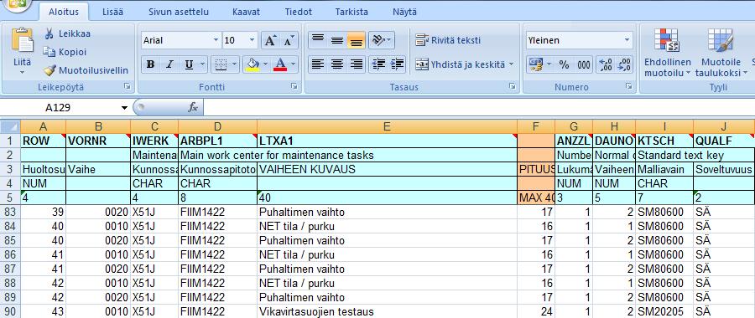Open the borders dropdown arrow
The height and width of the screenshot is (318, 755).
[x=234, y=64]
